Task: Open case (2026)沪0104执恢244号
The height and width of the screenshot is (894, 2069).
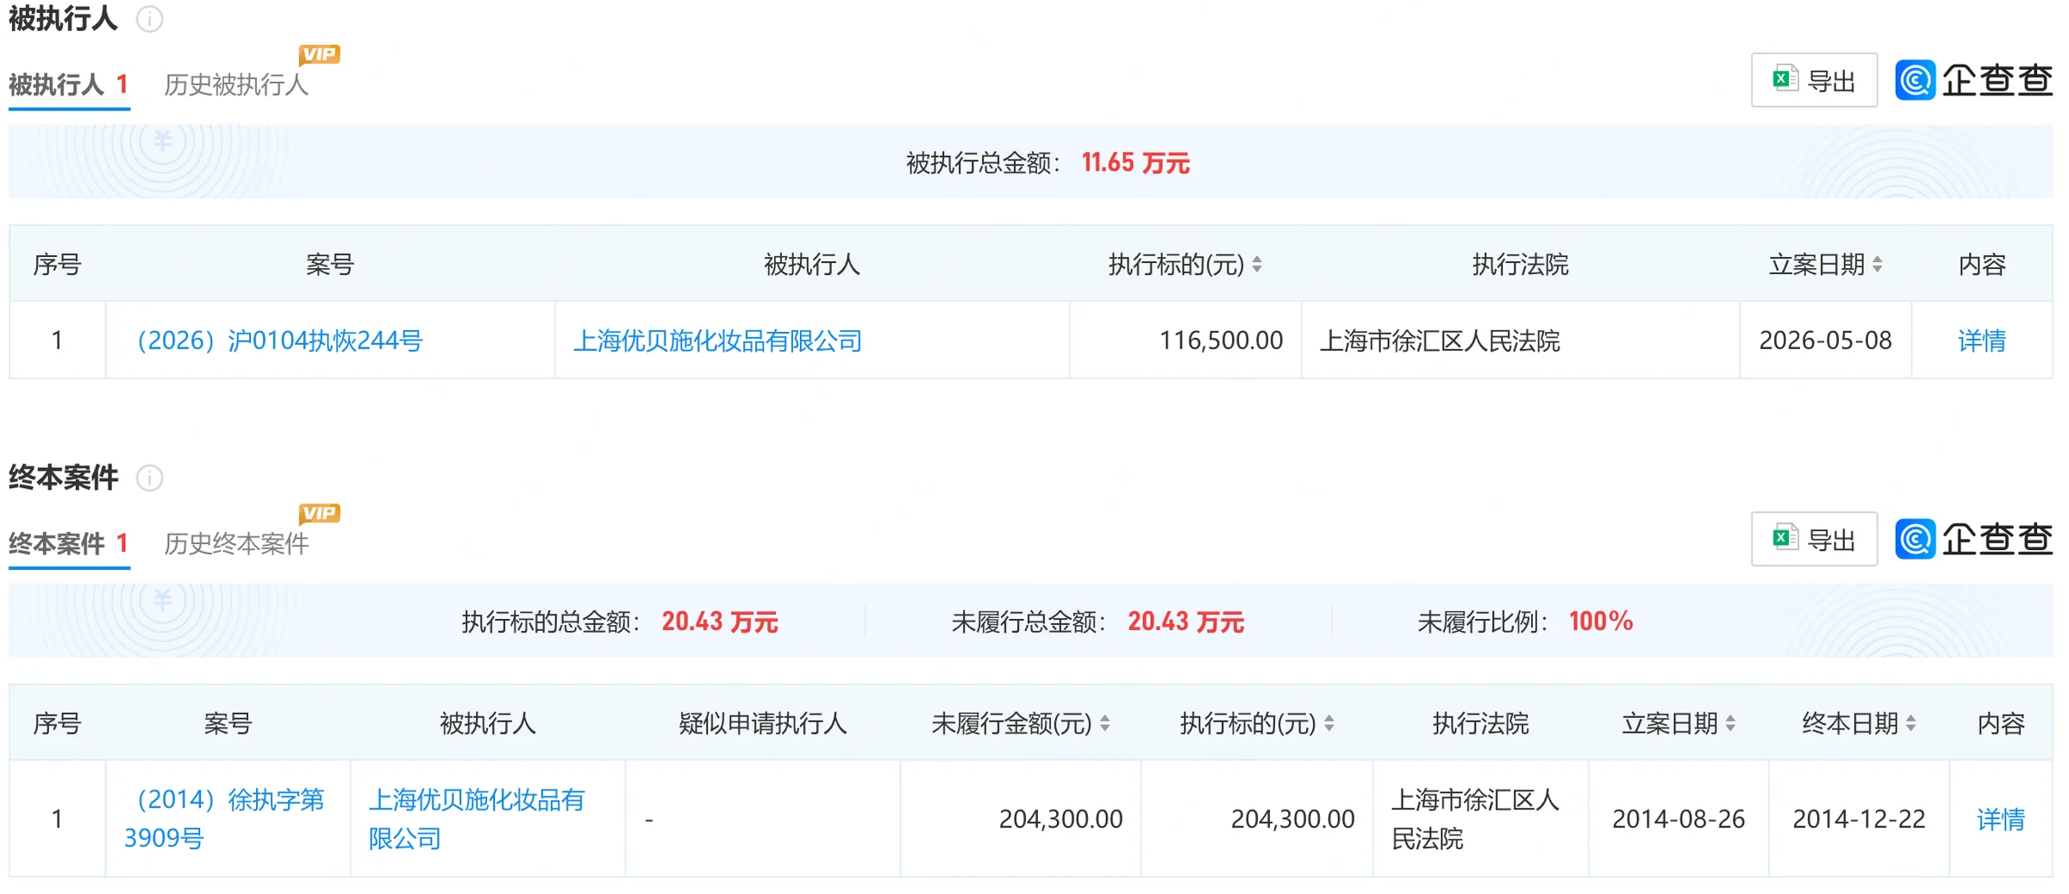Action: tap(280, 341)
